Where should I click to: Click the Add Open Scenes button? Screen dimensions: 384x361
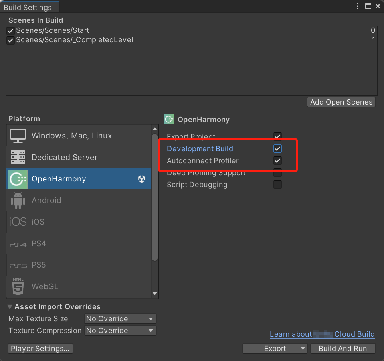click(x=341, y=102)
